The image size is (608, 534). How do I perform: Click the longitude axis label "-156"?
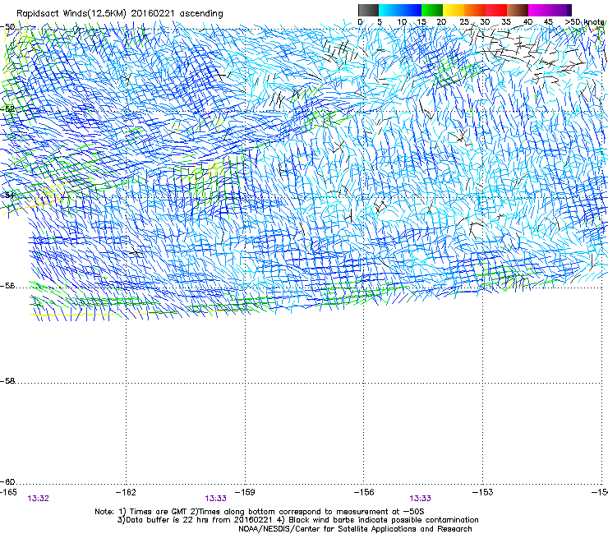coord(364,492)
